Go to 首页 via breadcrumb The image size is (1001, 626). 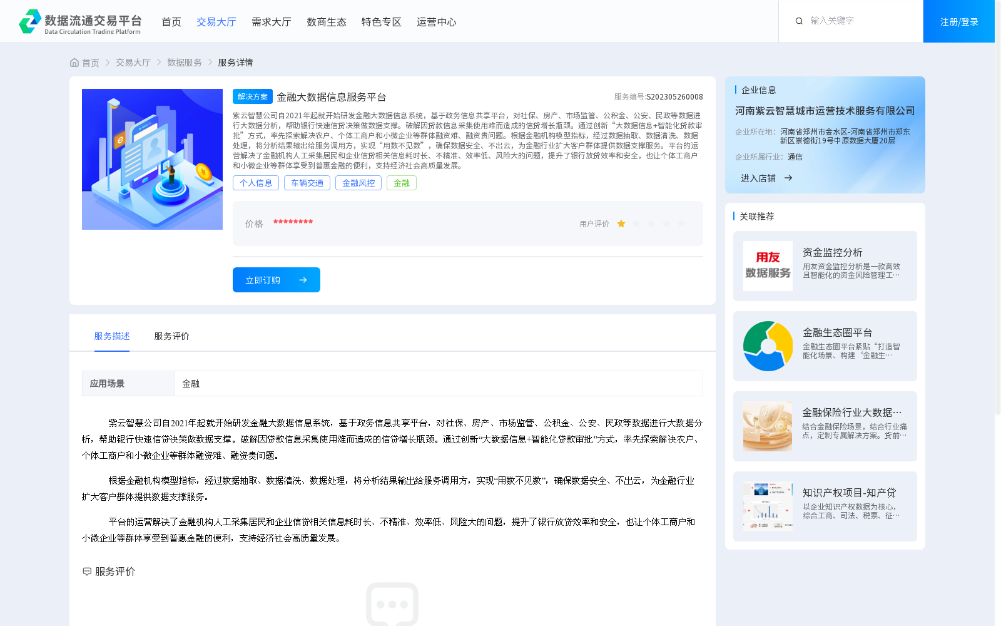[x=91, y=63]
